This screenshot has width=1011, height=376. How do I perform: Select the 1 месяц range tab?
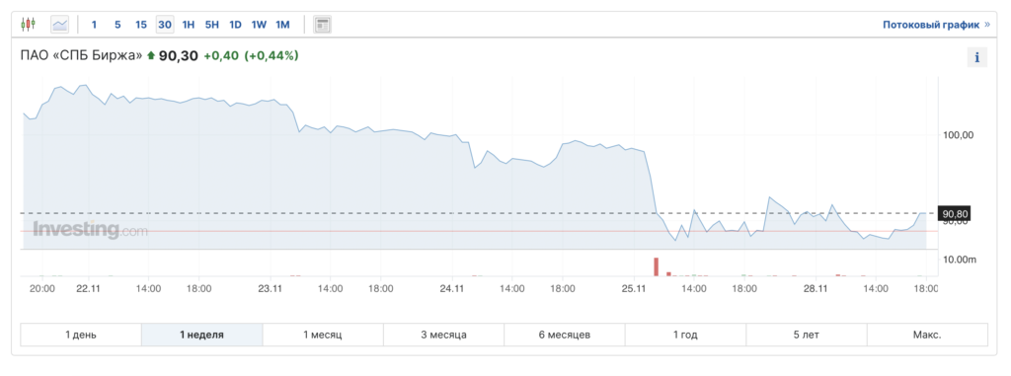pos(323,335)
